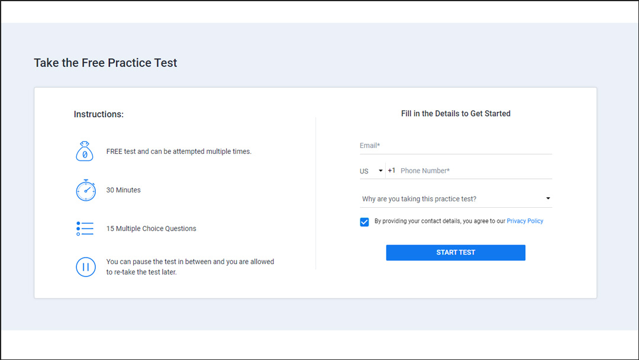Click the 'FREE test' multiple attempts text

pyautogui.click(x=179, y=152)
